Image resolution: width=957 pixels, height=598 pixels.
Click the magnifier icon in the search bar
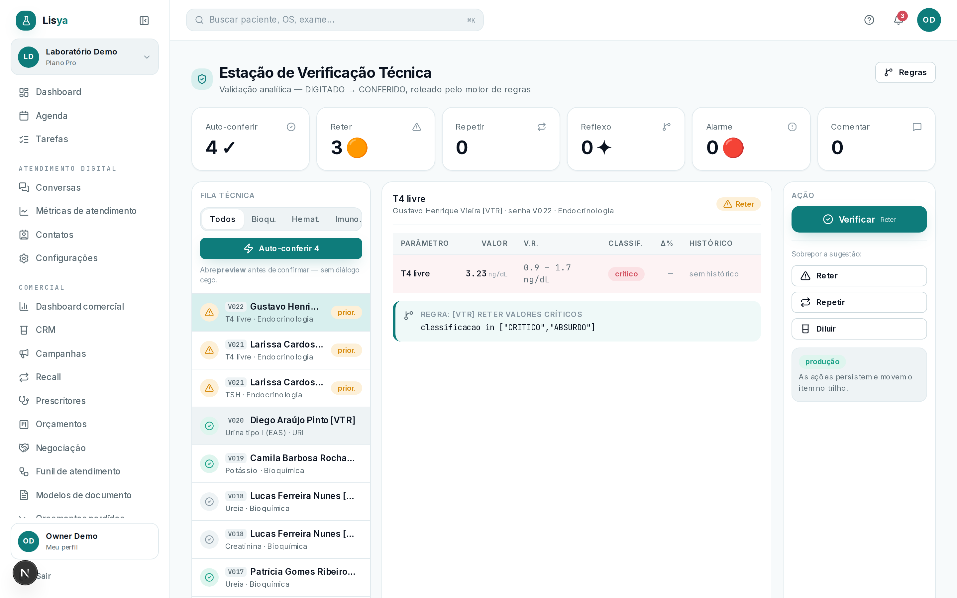199,20
